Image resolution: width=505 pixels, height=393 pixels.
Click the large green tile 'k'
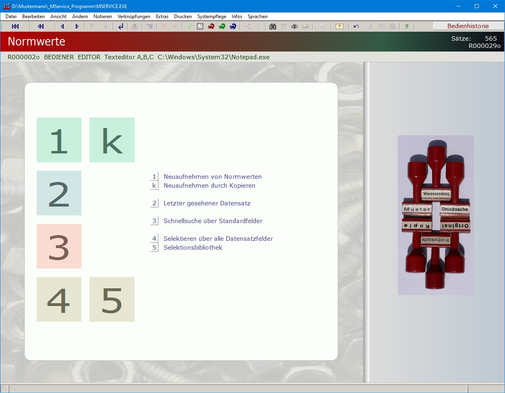tap(112, 140)
